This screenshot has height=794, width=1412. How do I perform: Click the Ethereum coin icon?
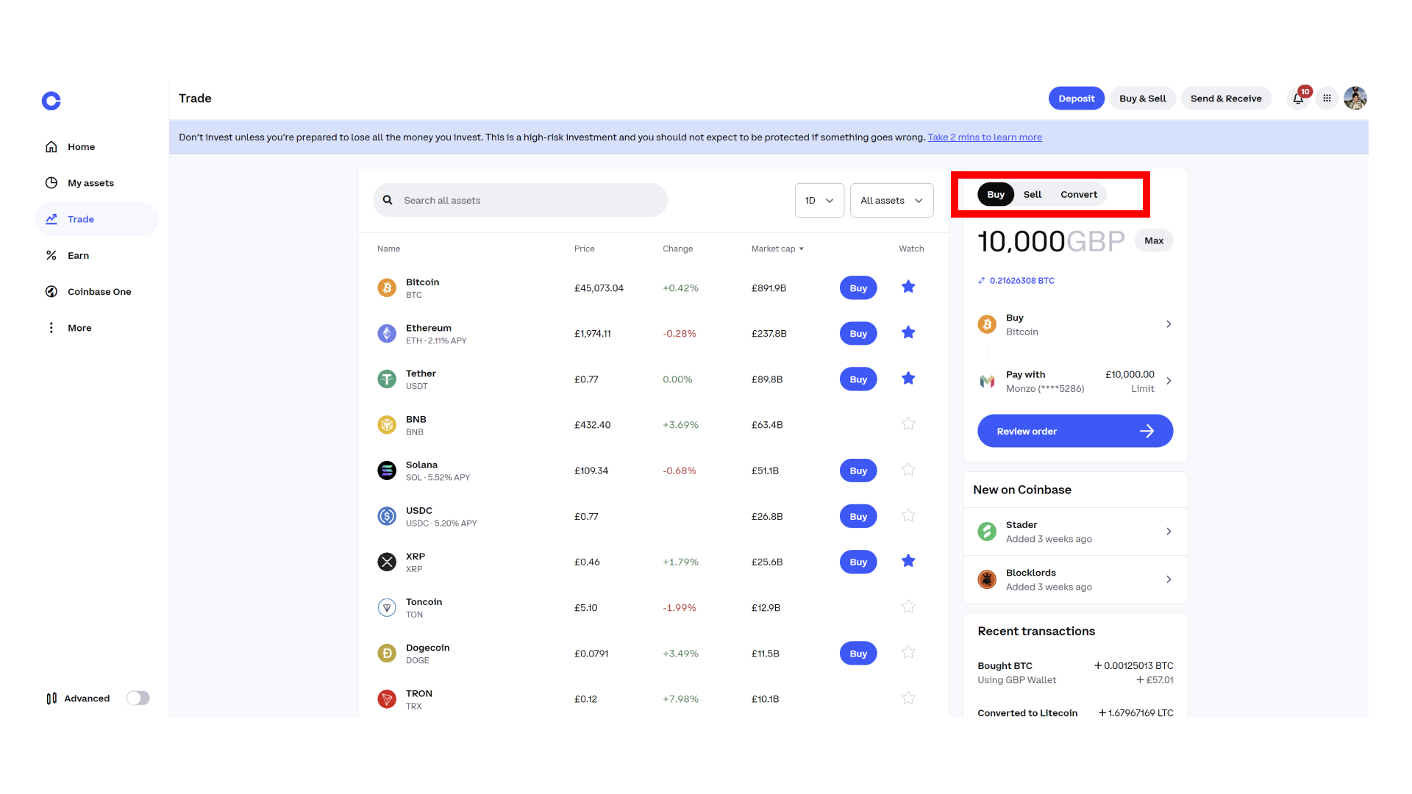coord(387,334)
